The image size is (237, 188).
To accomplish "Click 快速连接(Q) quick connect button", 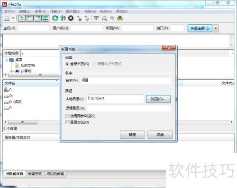I will tap(200, 28).
